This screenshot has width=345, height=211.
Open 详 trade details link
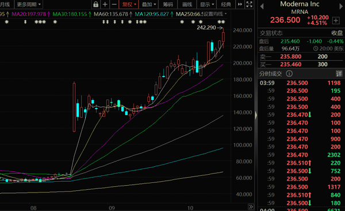(339, 74)
